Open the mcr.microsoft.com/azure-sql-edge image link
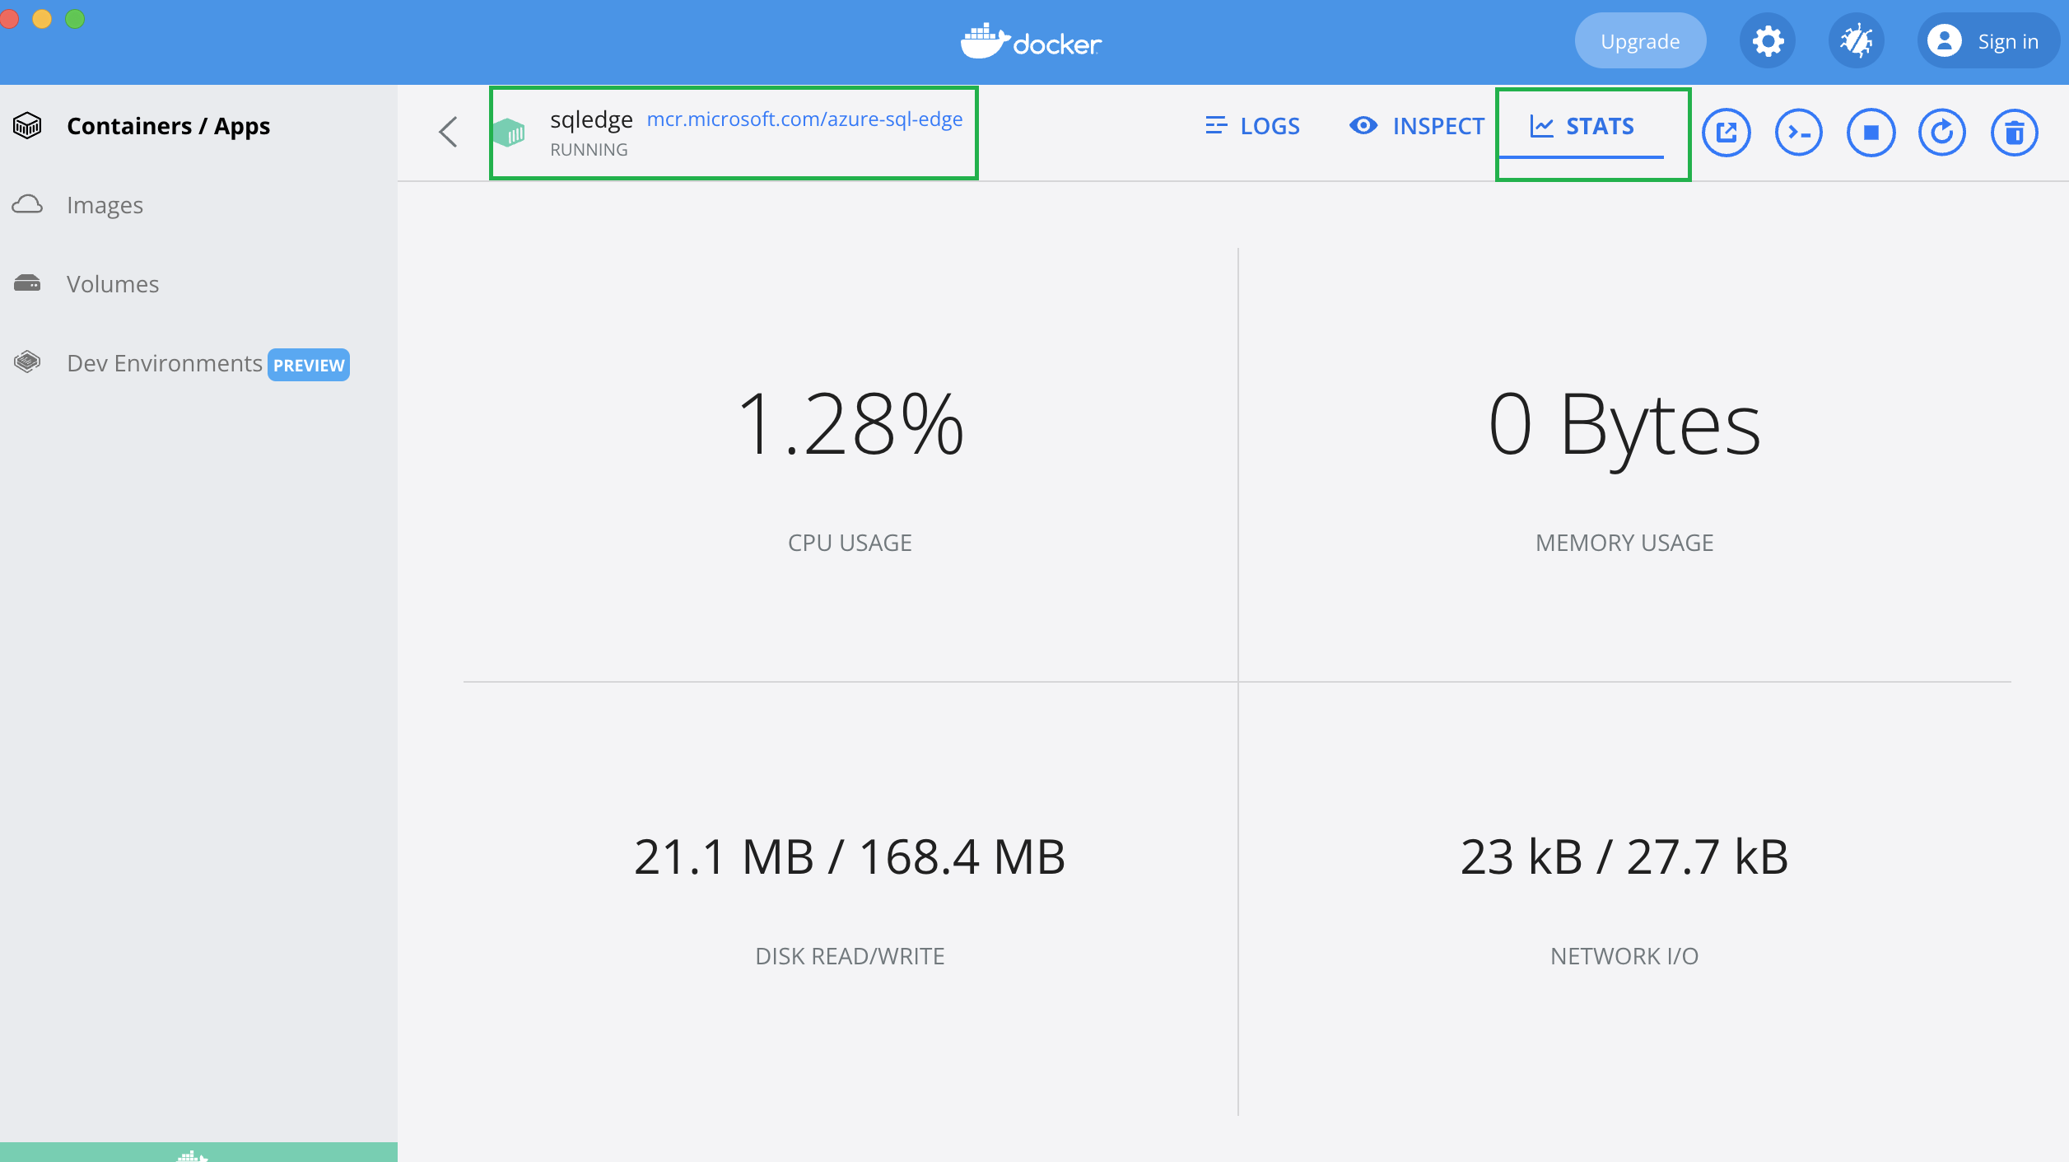Screen dimensions: 2069x1162 pos(804,119)
